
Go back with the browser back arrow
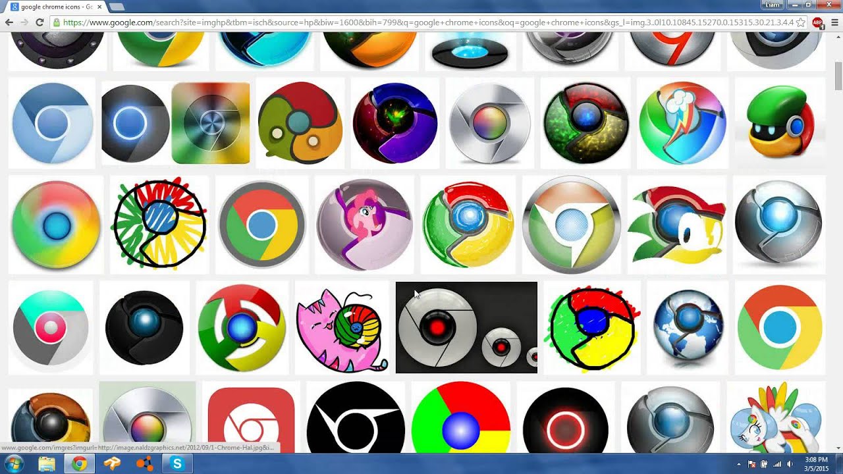[x=9, y=22]
